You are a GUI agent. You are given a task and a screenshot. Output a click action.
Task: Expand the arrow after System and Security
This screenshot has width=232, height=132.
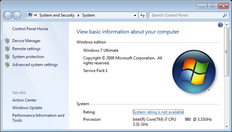(79, 15)
